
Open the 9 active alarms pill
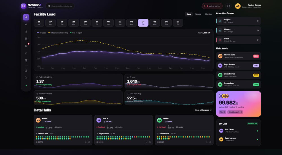point(212,6)
